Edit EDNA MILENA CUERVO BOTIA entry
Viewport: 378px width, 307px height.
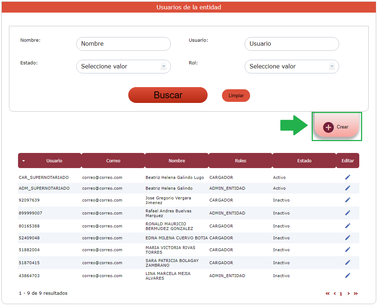click(347, 238)
